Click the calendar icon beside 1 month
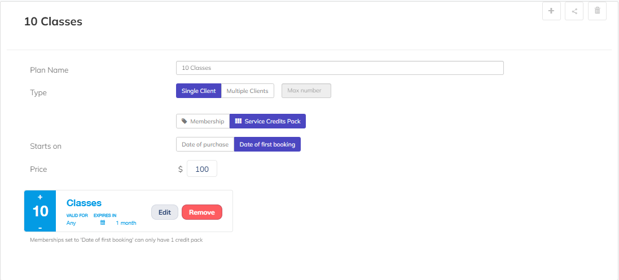This screenshot has width=619, height=280. point(103,223)
